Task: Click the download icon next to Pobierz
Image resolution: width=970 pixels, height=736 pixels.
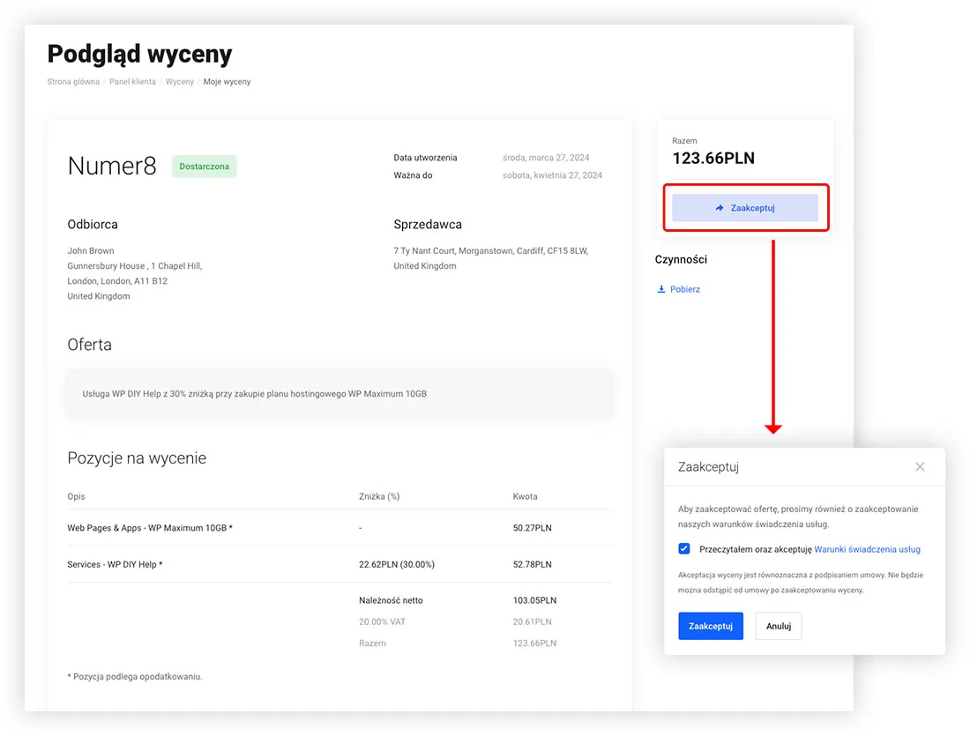Action: pos(661,289)
